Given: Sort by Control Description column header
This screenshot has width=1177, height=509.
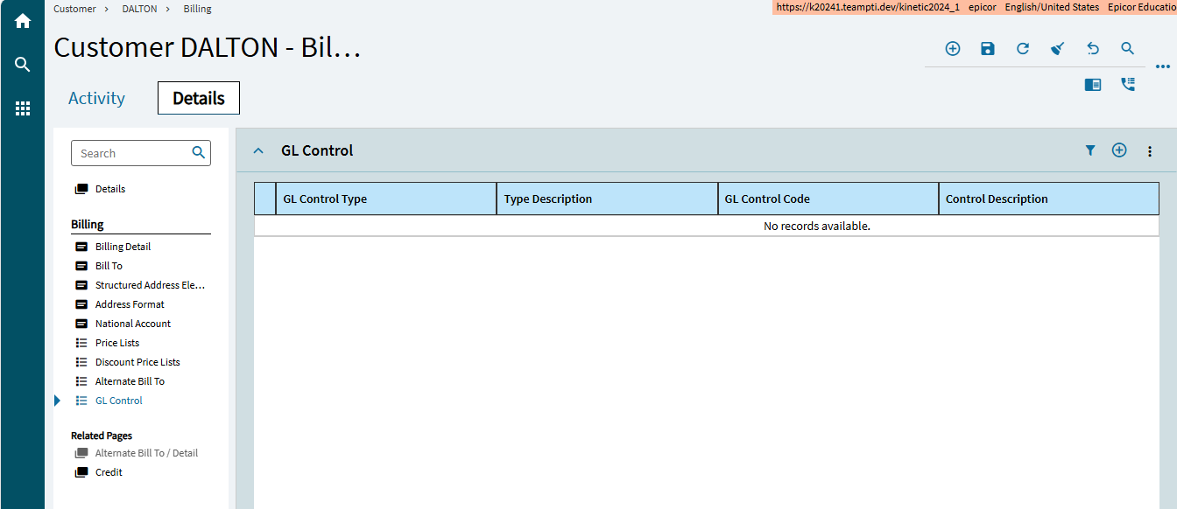Looking at the screenshot, I should pyautogui.click(x=1049, y=199).
